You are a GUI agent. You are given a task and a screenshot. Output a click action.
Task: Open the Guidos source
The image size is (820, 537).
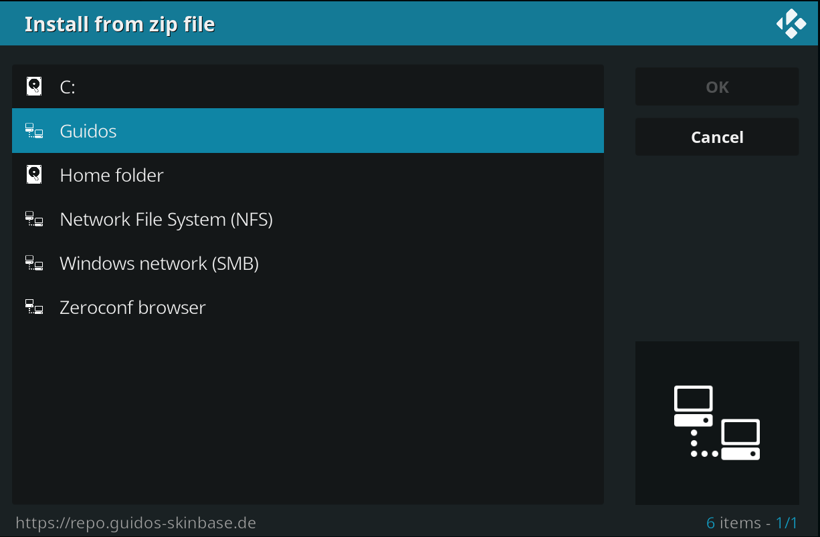pos(308,131)
